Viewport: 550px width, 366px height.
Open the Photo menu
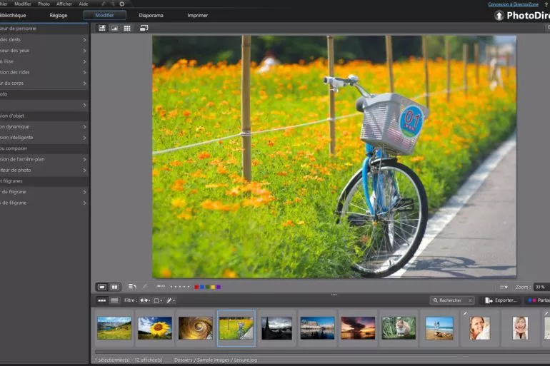point(44,4)
